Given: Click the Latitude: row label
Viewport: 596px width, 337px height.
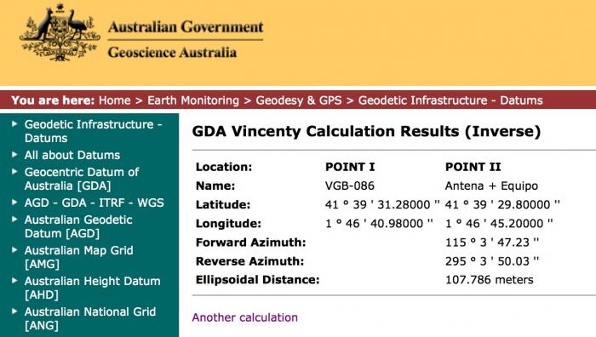Looking at the screenshot, I should 223,205.
